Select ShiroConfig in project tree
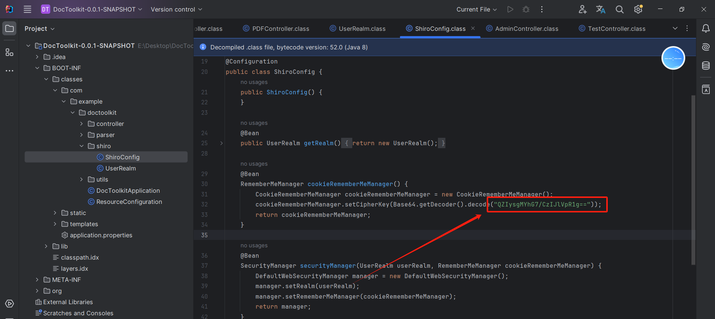The height and width of the screenshot is (319, 715). click(x=106, y=157)
